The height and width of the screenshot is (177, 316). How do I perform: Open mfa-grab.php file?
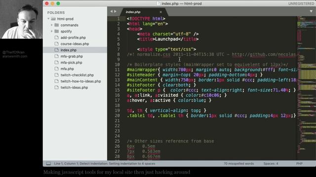[x=72, y=56]
